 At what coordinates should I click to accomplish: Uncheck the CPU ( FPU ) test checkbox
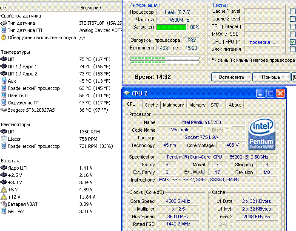click(293, 42)
